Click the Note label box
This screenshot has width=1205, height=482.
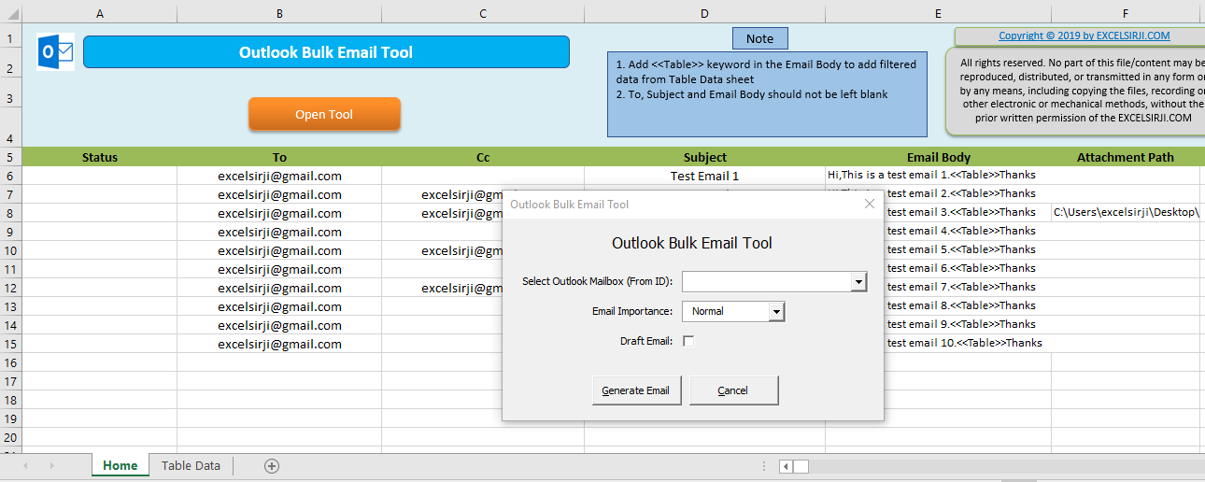click(759, 38)
